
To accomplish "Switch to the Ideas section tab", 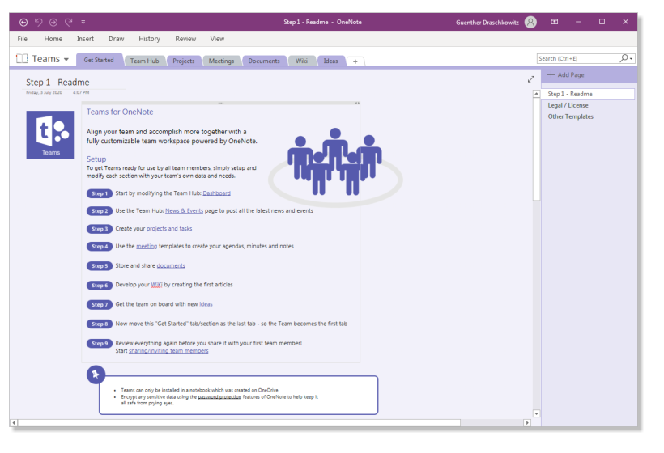I will 330,61.
